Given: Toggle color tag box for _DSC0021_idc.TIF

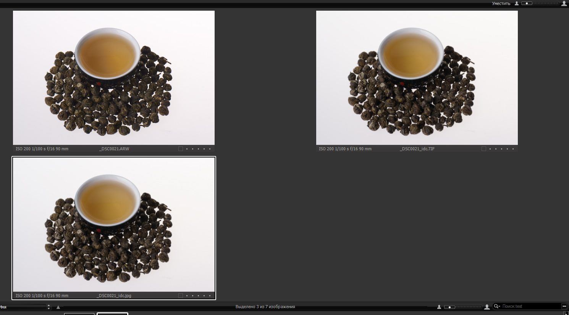Looking at the screenshot, I should pos(484,149).
